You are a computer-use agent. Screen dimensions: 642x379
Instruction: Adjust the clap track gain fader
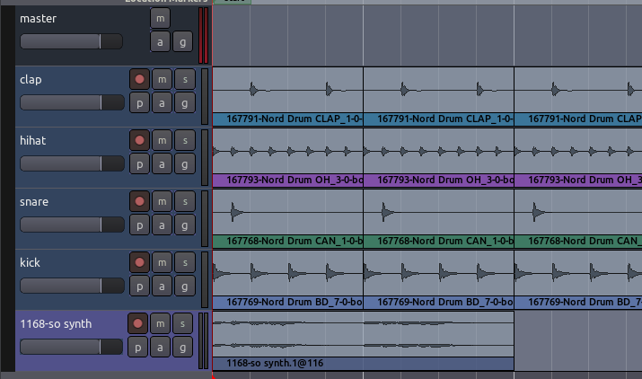tap(72, 102)
